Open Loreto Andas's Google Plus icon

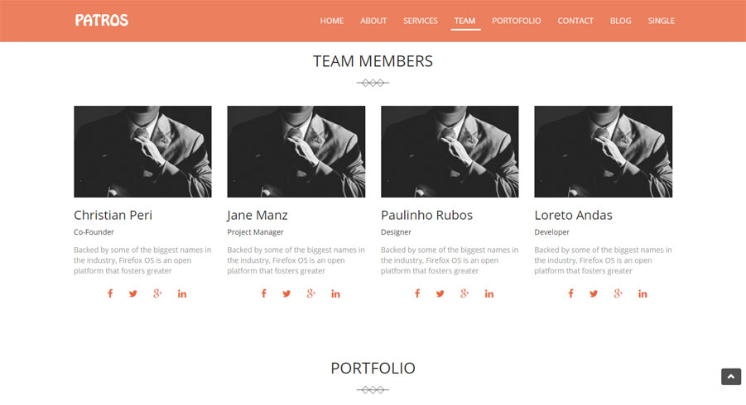click(618, 293)
